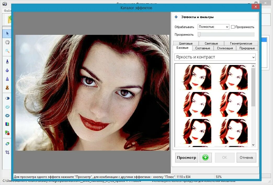This screenshot has width=273, height=185.
Task: Open the crop tool
Action: pyautogui.click(x=7, y=152)
